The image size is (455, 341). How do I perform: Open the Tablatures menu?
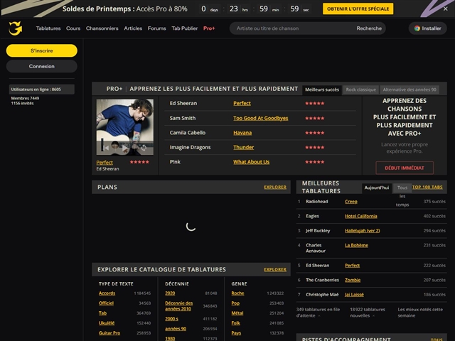pos(48,28)
